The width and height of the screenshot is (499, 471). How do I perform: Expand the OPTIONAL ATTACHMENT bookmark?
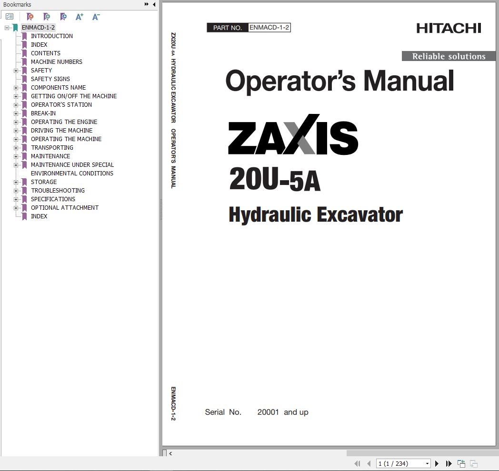(16, 208)
